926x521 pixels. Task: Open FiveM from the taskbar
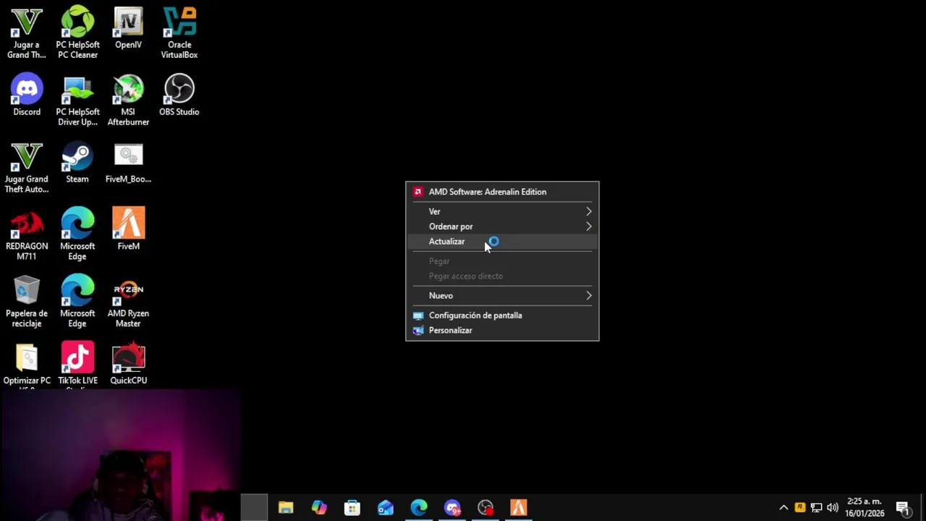coord(519,507)
